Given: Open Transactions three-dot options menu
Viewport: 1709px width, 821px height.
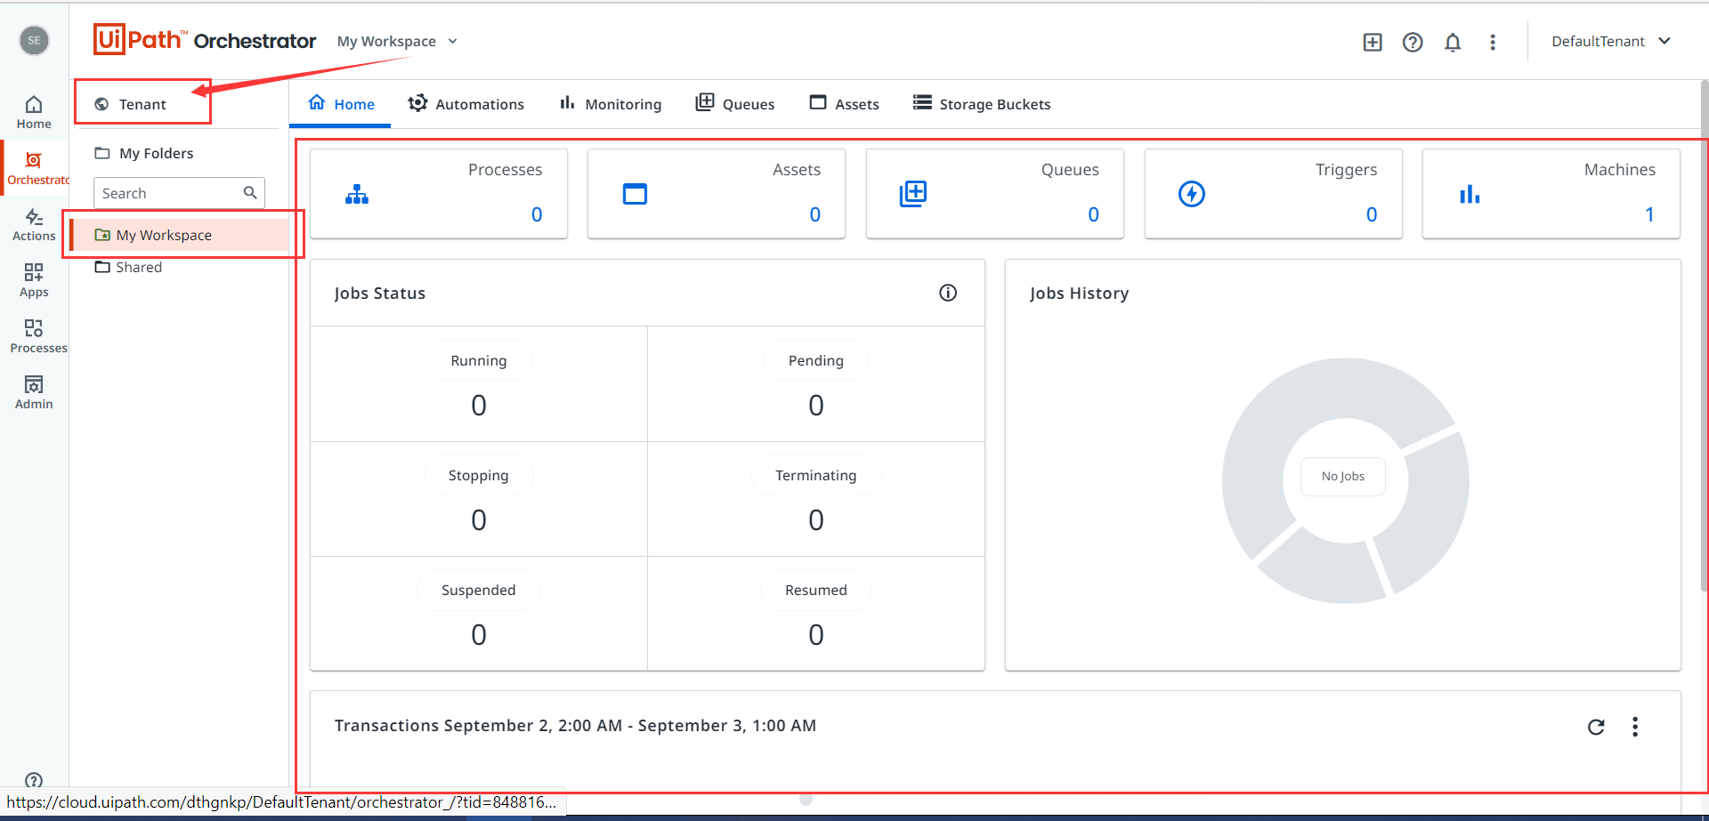Looking at the screenshot, I should [1635, 727].
